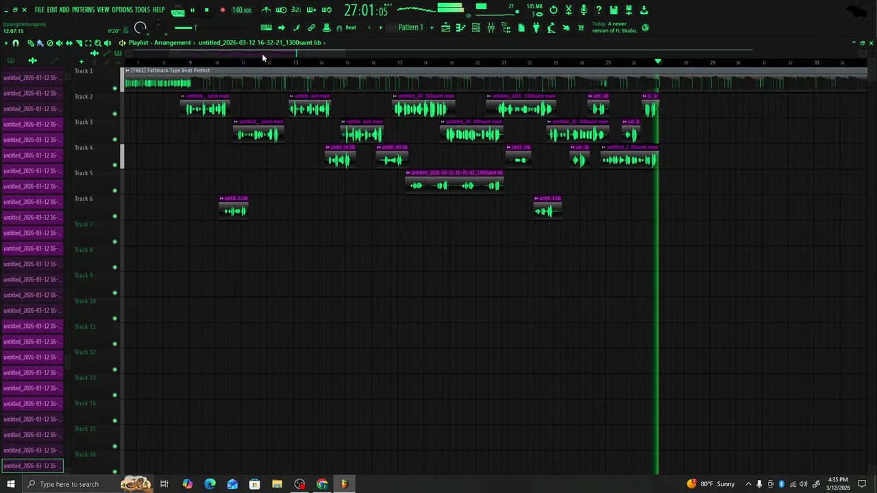Toggle Track 2 mute LED
The height and width of the screenshot is (493, 877).
click(x=114, y=114)
